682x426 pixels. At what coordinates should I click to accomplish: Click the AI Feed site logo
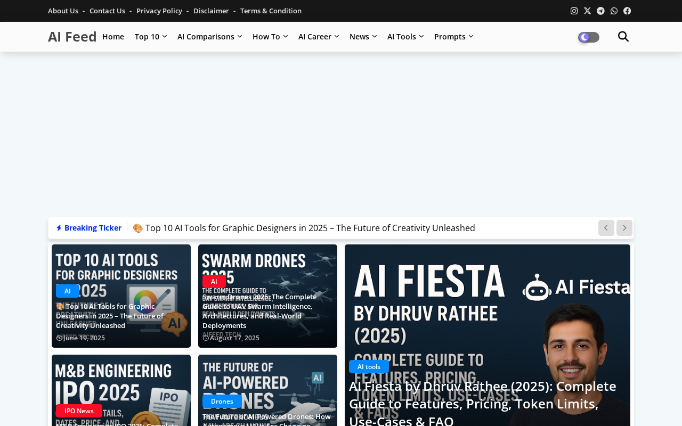[72, 37]
